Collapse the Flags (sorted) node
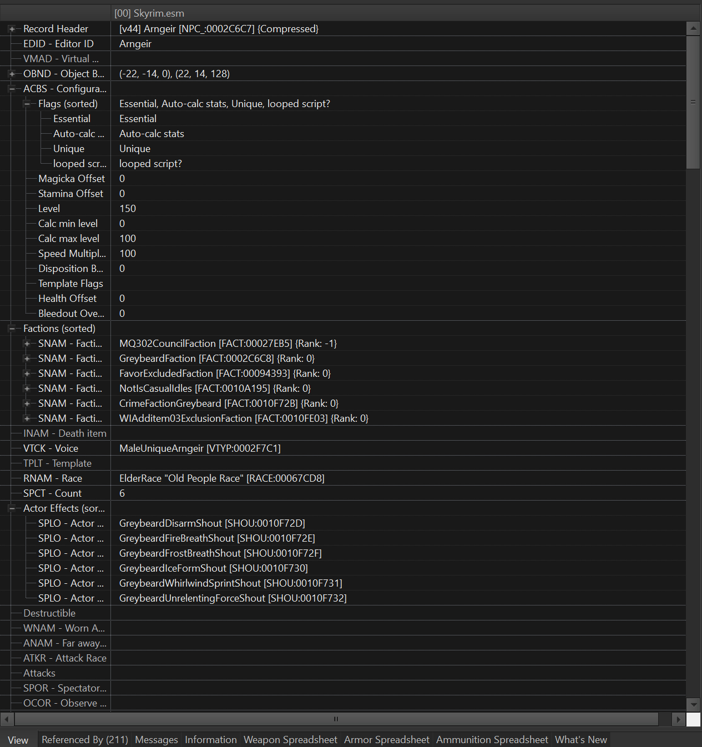Screen dimensions: 702x747 coord(27,104)
